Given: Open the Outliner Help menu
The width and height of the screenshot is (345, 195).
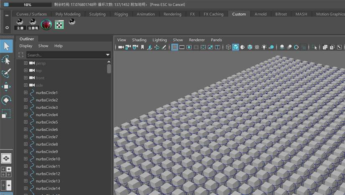Looking at the screenshot, I should [x=58, y=46].
